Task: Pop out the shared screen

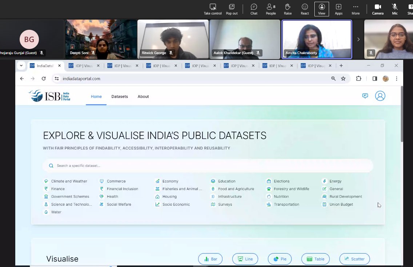Action: point(232,9)
